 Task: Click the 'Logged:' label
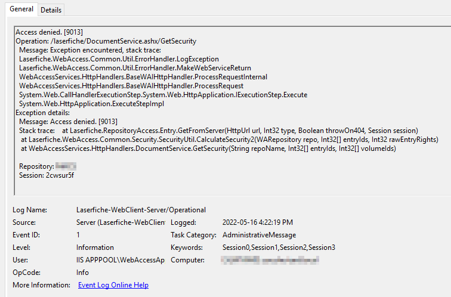click(183, 222)
